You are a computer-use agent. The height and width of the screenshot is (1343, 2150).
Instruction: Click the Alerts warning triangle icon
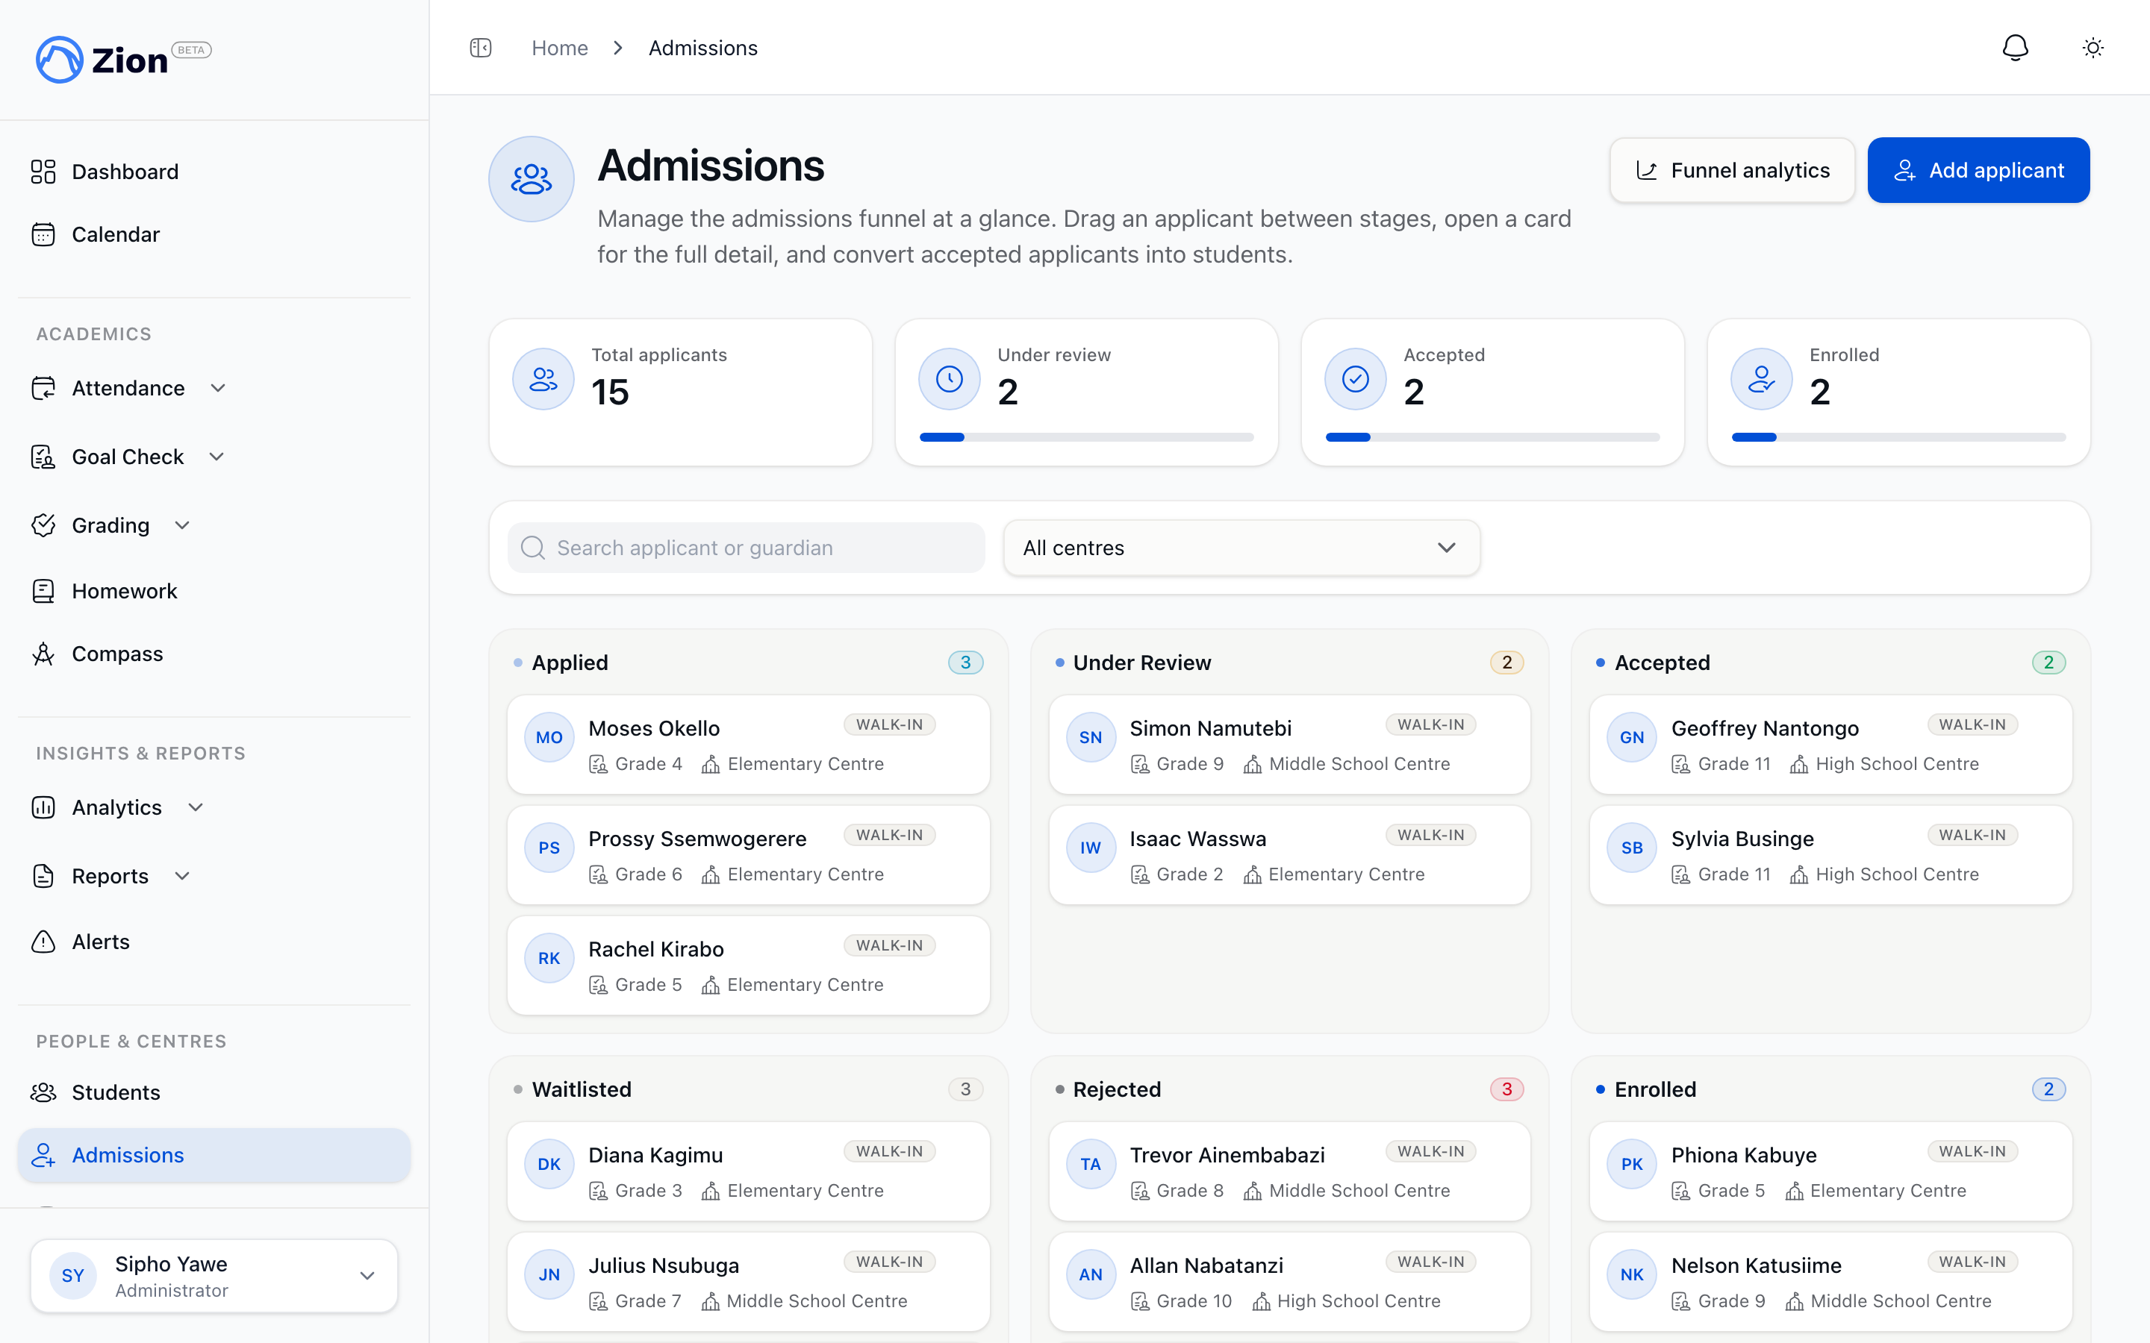click(43, 942)
